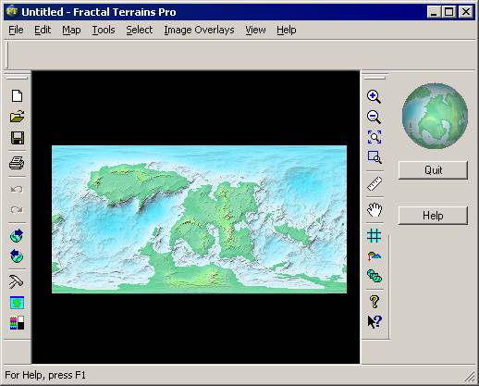Click the Help button

click(x=433, y=216)
